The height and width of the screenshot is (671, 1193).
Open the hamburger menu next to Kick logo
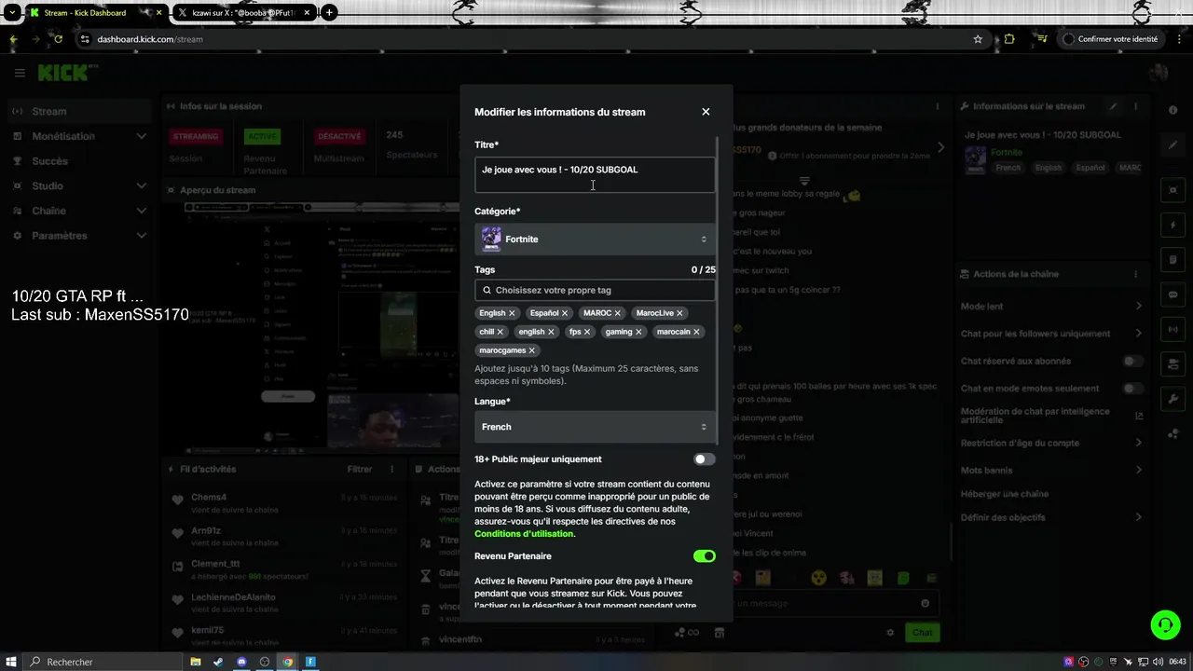pyautogui.click(x=20, y=73)
